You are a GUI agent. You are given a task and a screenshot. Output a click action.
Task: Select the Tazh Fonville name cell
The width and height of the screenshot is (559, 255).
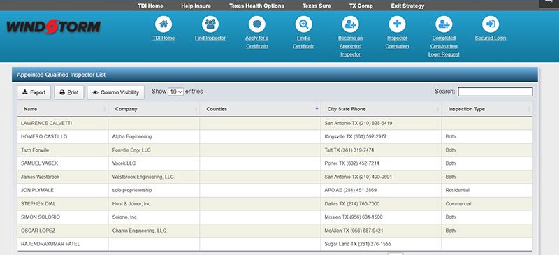[x=63, y=150]
